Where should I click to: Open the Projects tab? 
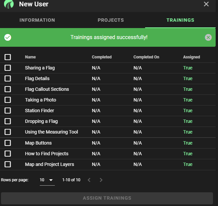click(x=111, y=20)
